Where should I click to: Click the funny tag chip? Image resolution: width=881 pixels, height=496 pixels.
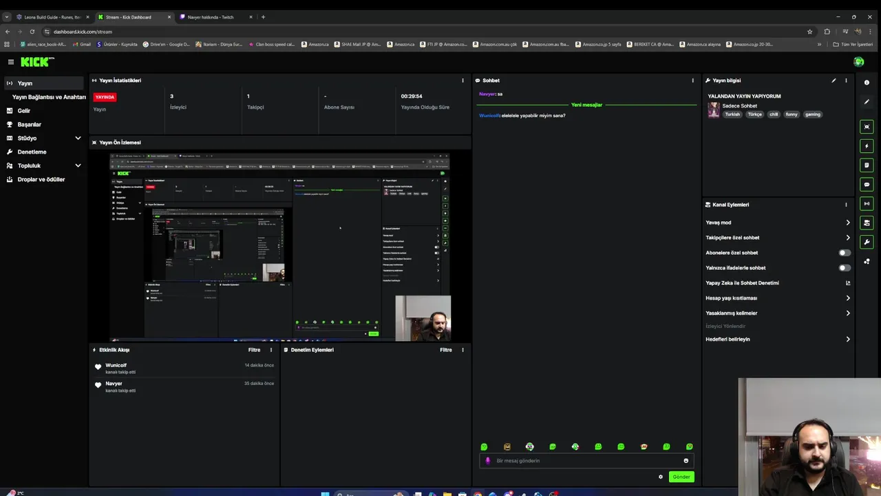(792, 114)
